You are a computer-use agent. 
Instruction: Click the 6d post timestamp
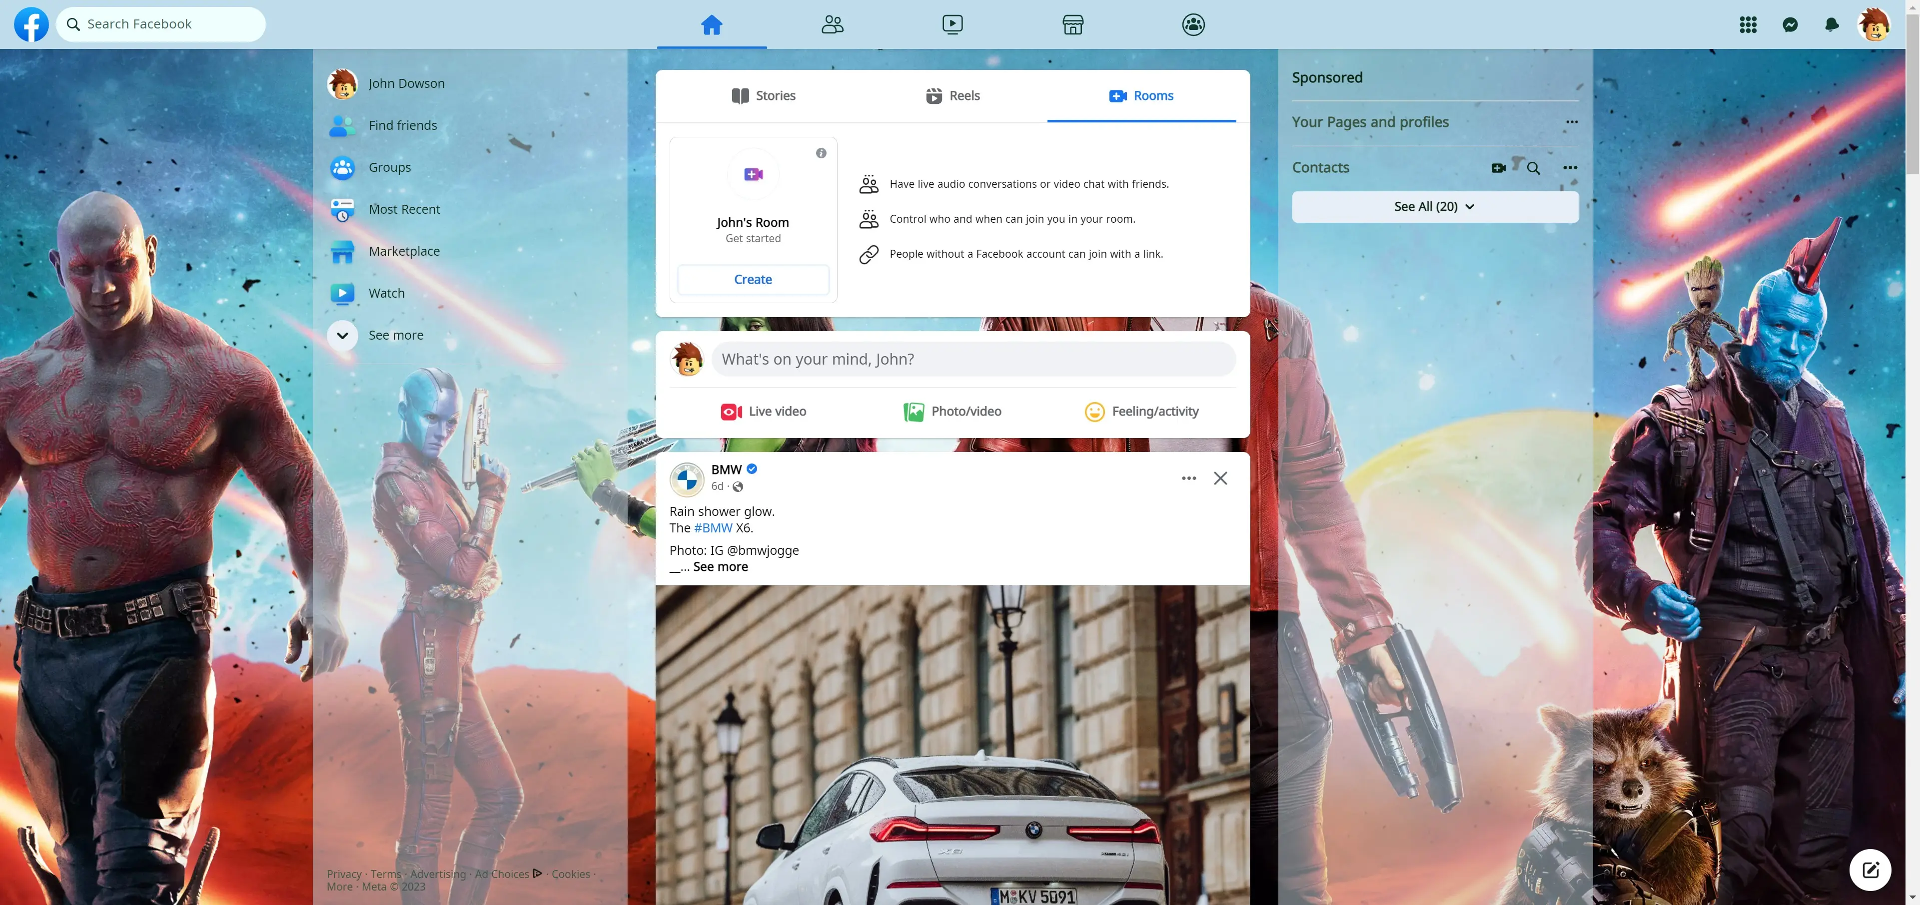pyautogui.click(x=716, y=486)
